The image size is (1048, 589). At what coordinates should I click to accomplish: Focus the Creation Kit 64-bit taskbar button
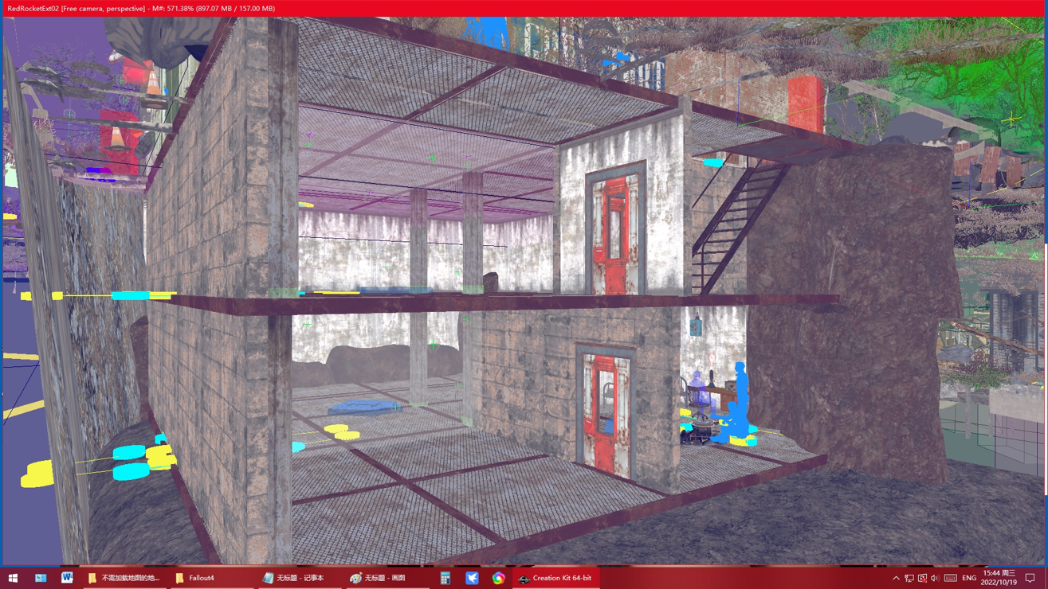(x=556, y=578)
